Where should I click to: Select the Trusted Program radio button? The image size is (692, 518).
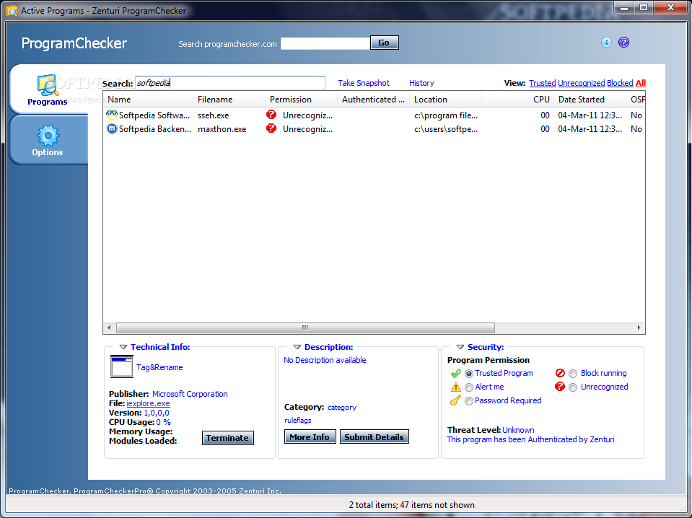pyautogui.click(x=469, y=374)
